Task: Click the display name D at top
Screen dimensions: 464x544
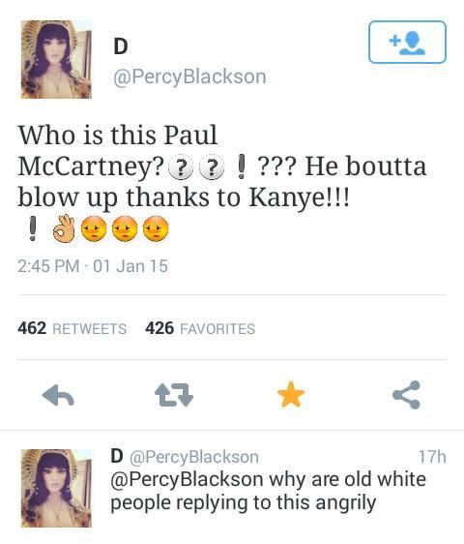Action: [x=121, y=46]
